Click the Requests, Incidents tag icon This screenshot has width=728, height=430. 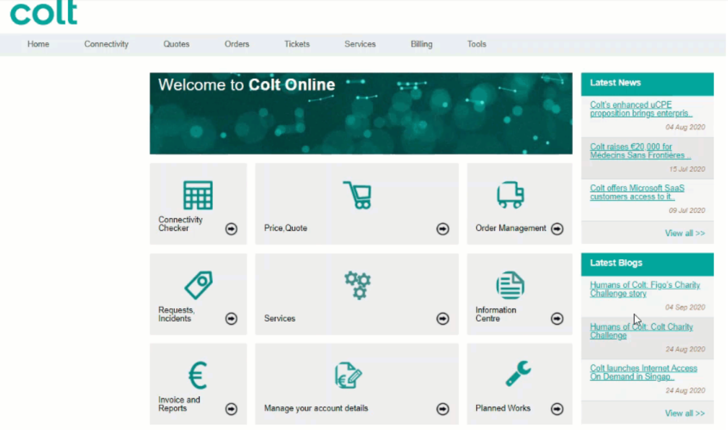198,285
